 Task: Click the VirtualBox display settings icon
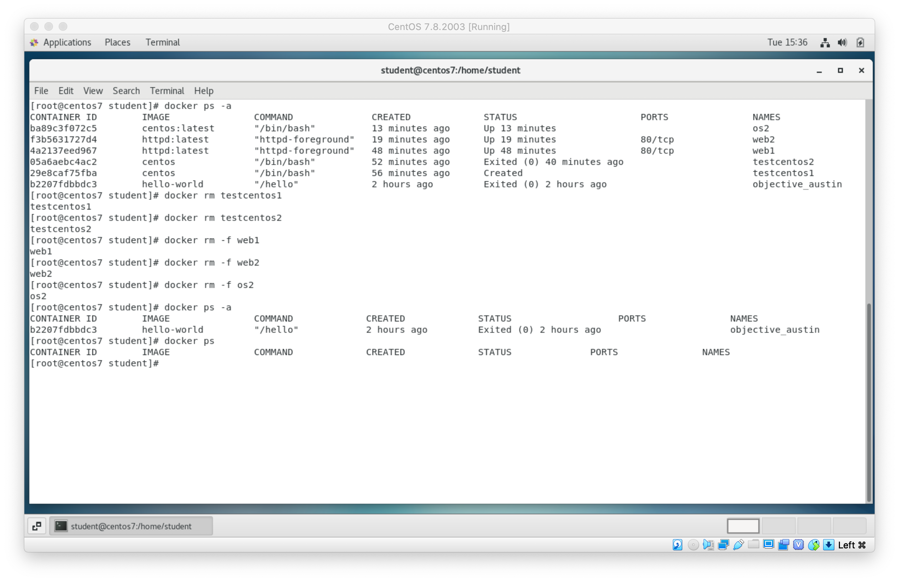click(x=768, y=544)
